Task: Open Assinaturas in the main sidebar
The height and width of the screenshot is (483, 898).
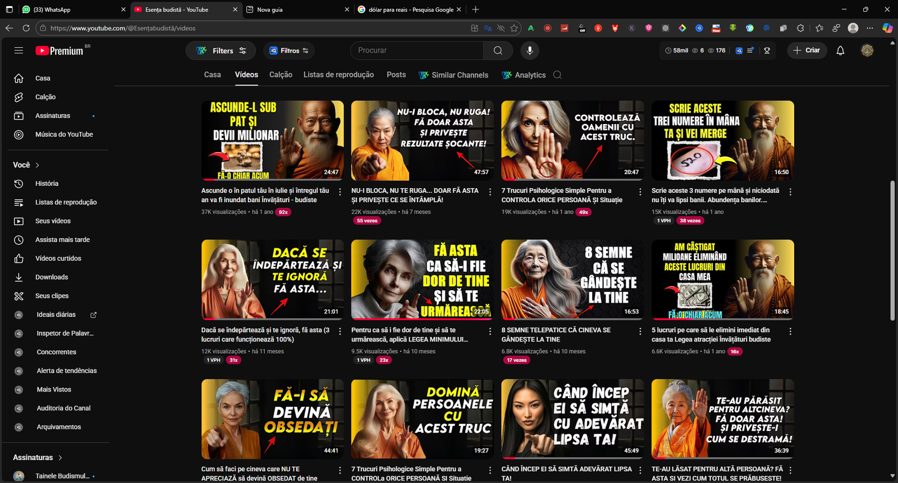Action: [53, 116]
